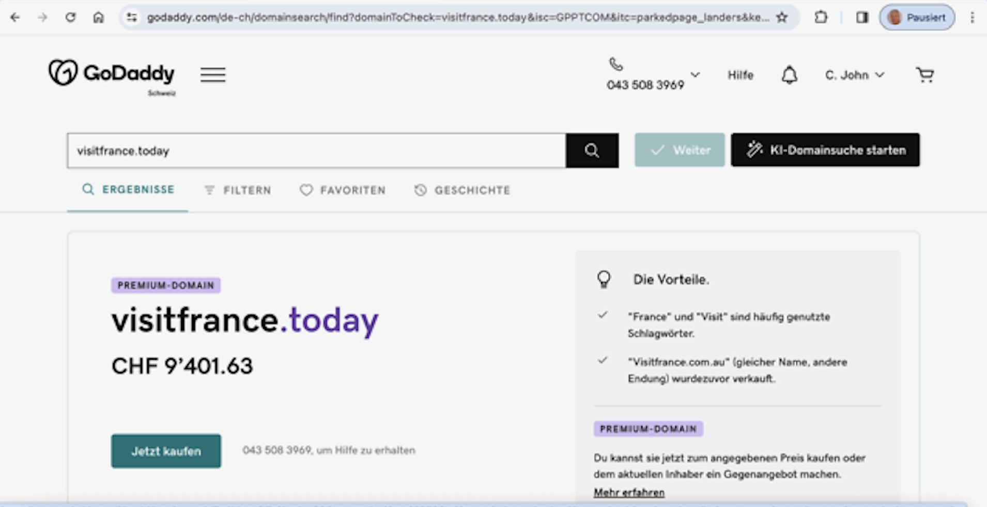
Task: Open the browser home page icon
Action: point(98,18)
